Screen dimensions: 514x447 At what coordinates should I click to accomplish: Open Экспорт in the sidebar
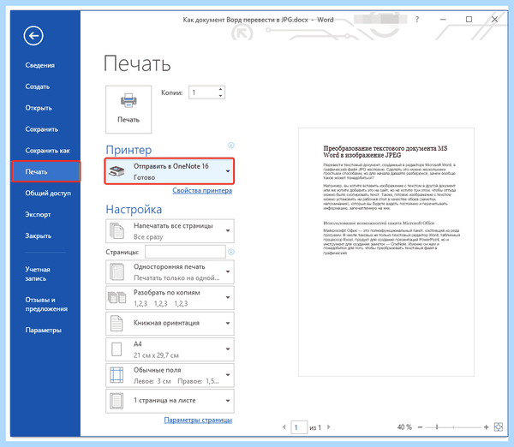[x=38, y=214]
